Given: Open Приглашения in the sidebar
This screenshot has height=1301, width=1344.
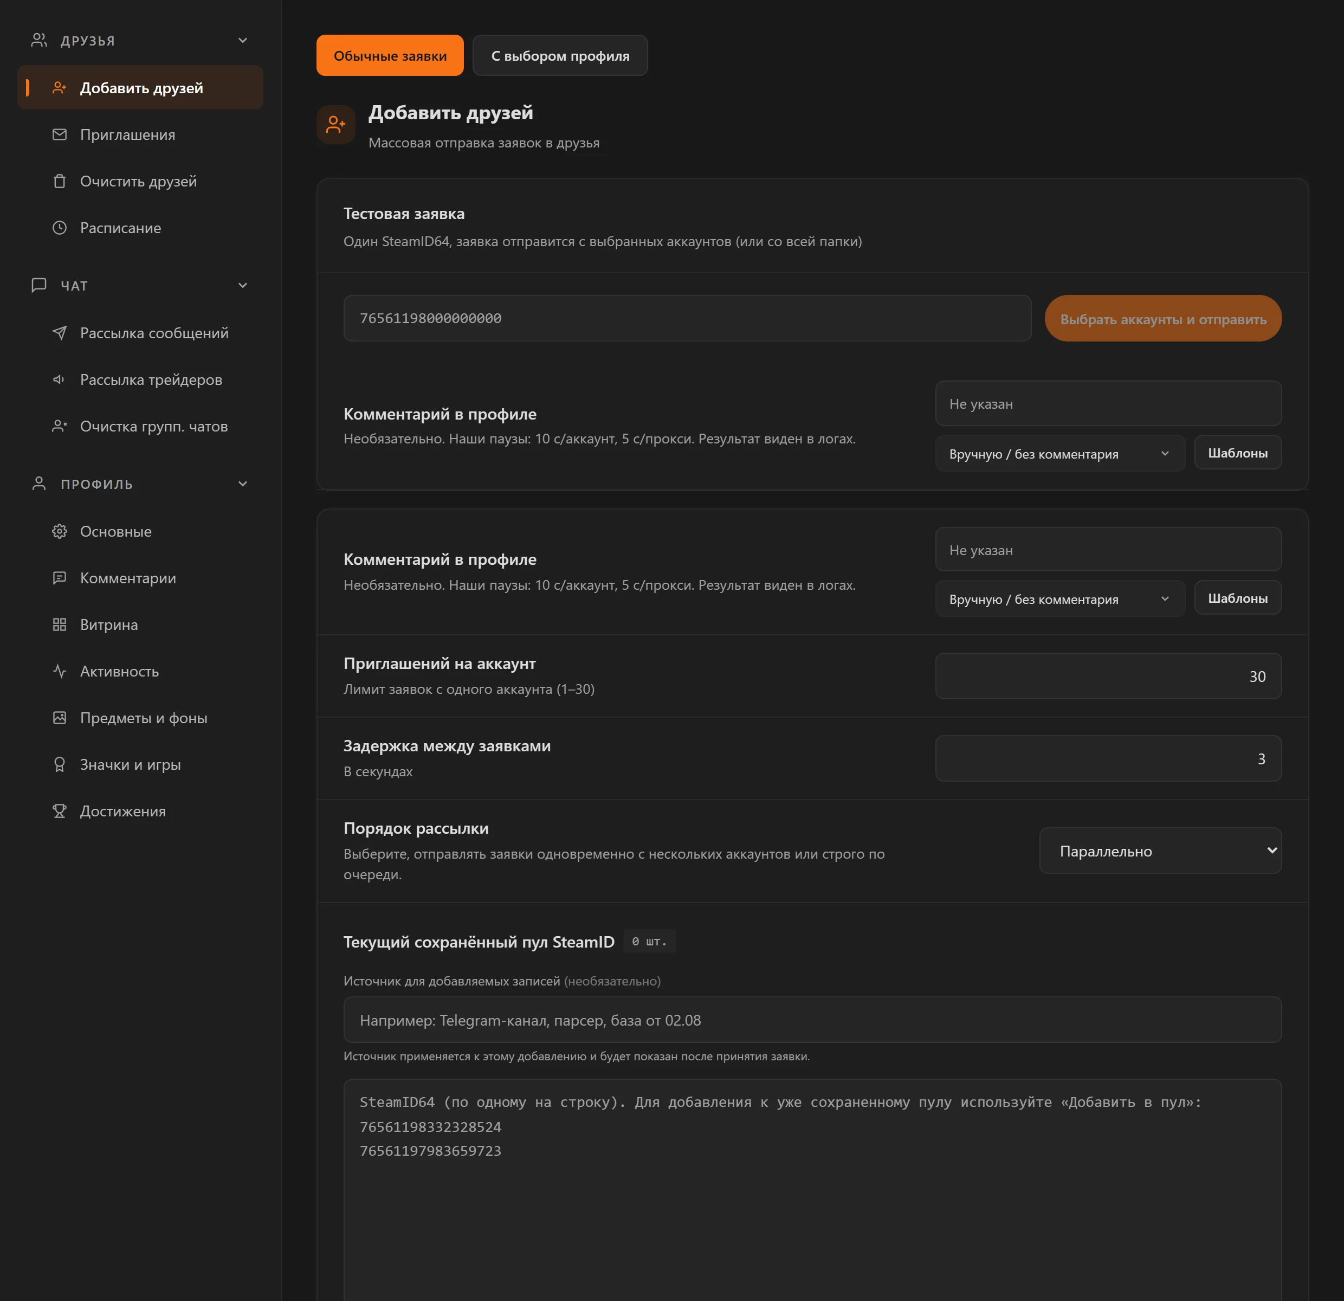Looking at the screenshot, I should coord(140,134).
